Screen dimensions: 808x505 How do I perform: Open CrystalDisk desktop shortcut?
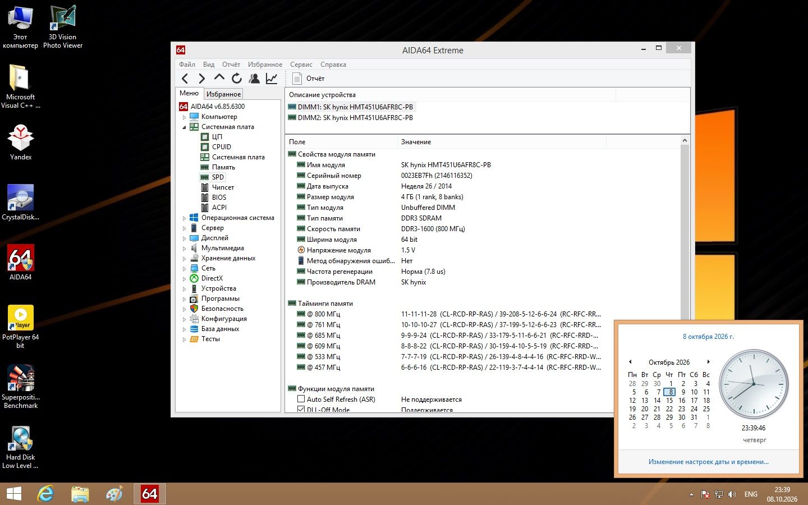click(21, 202)
